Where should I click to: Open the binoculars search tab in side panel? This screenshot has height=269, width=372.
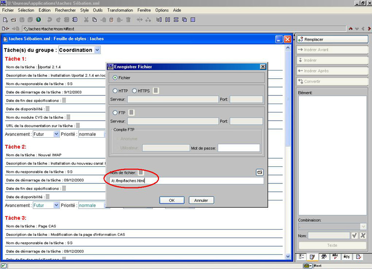click(x=323, y=256)
